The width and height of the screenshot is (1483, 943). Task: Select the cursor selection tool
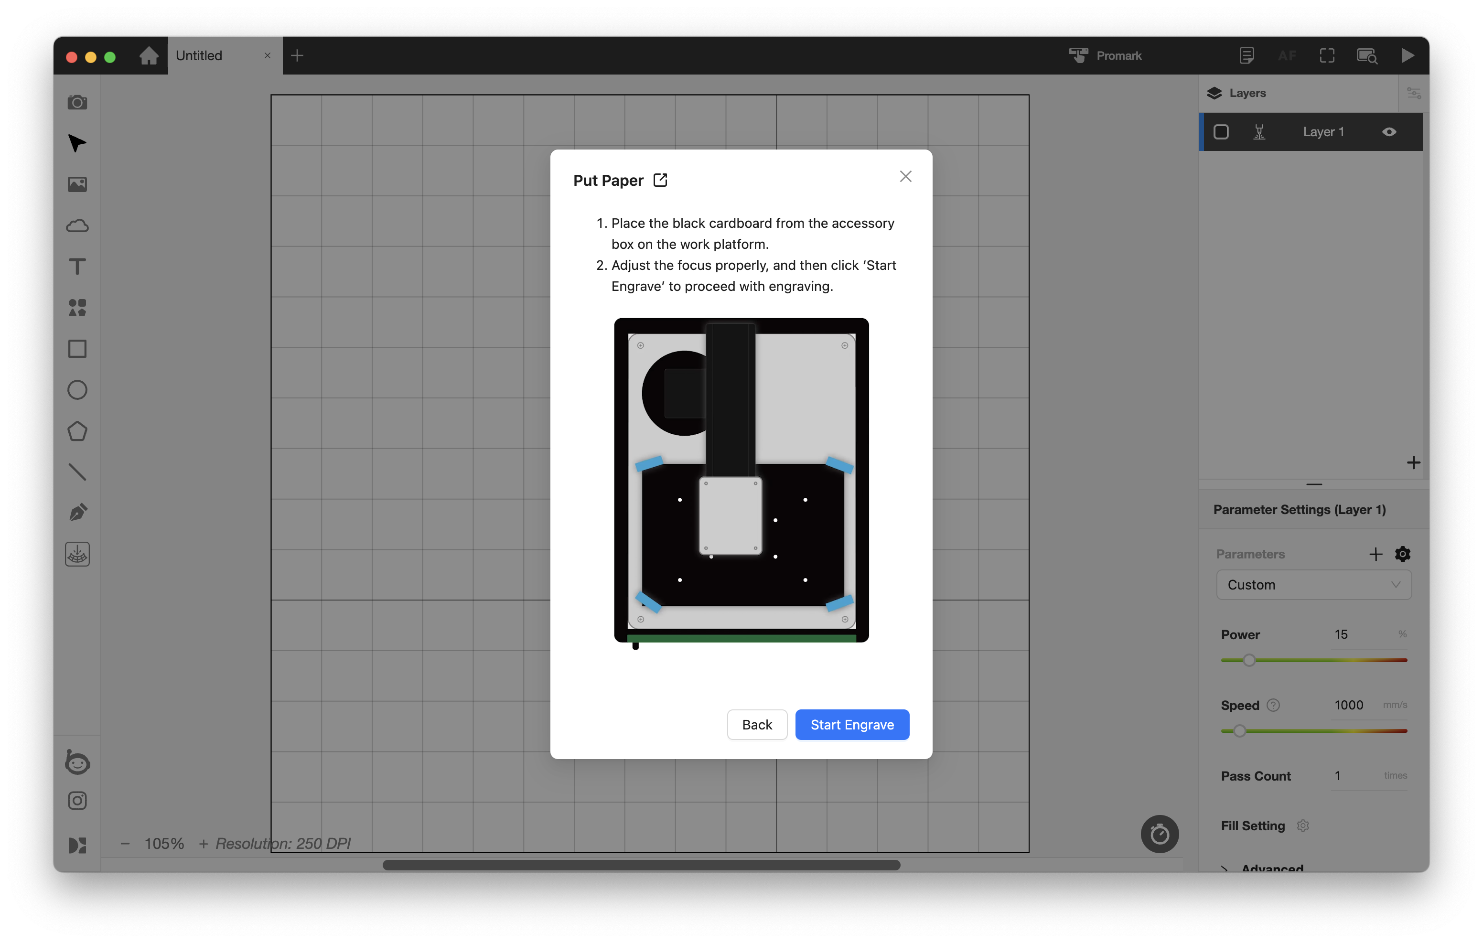click(77, 143)
